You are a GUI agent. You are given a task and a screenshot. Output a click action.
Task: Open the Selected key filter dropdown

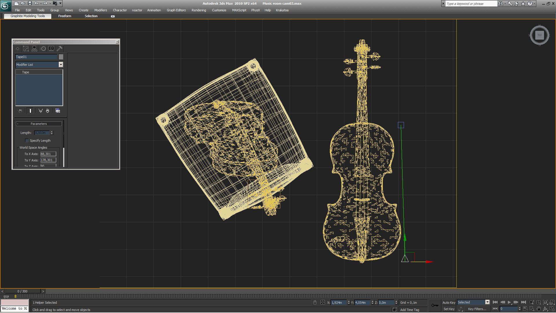click(487, 302)
